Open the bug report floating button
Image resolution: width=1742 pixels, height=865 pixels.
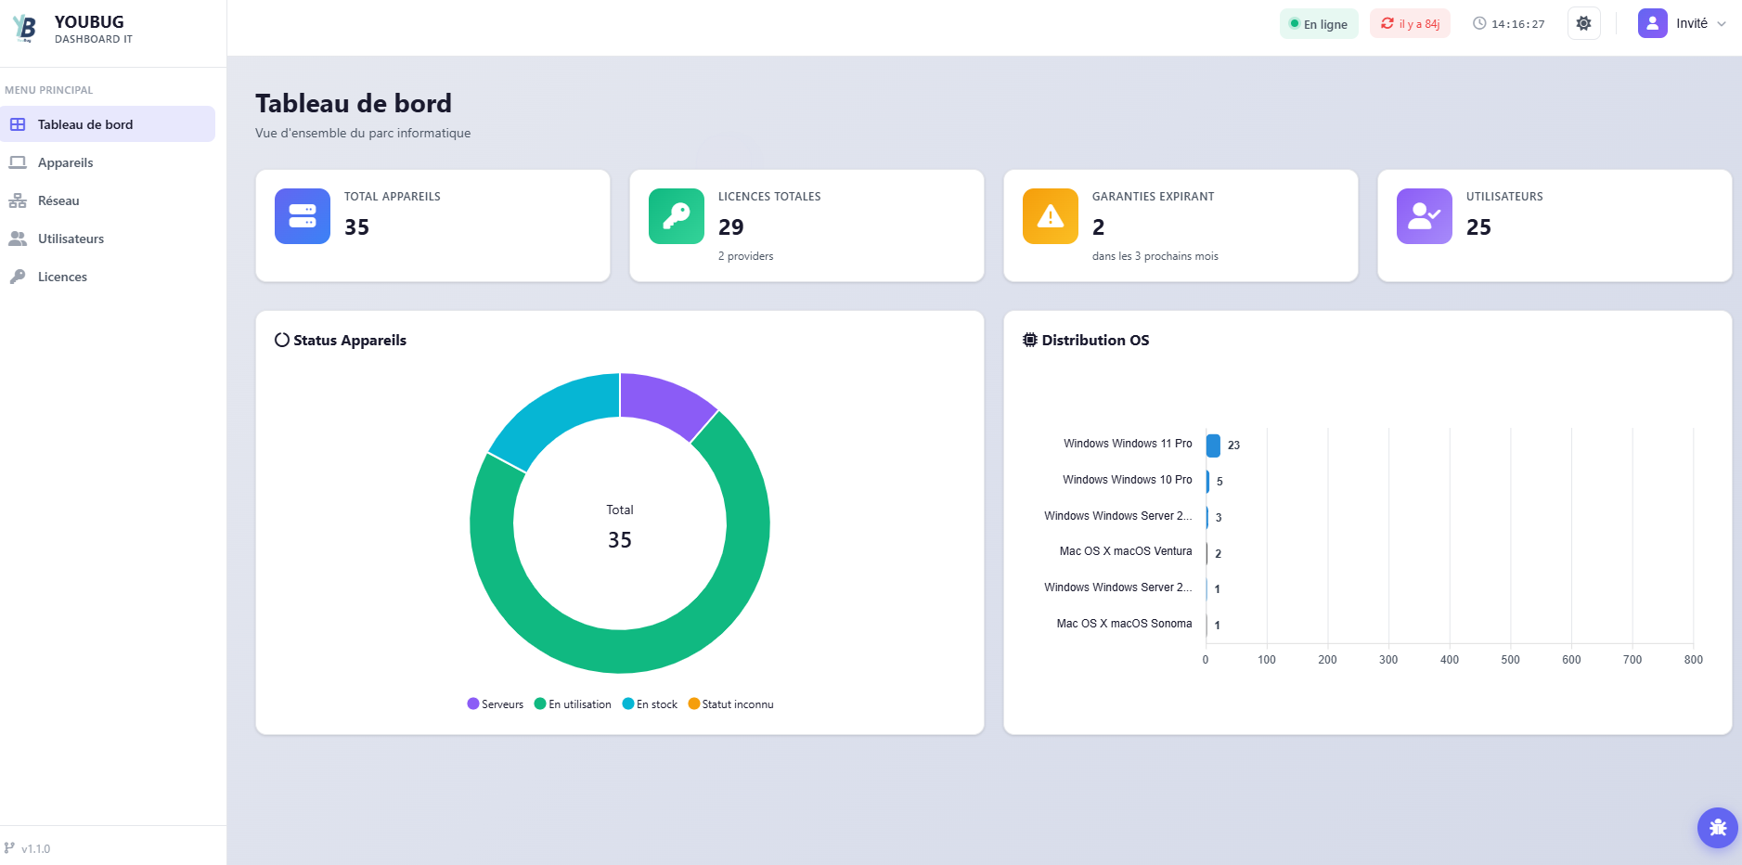(1718, 828)
